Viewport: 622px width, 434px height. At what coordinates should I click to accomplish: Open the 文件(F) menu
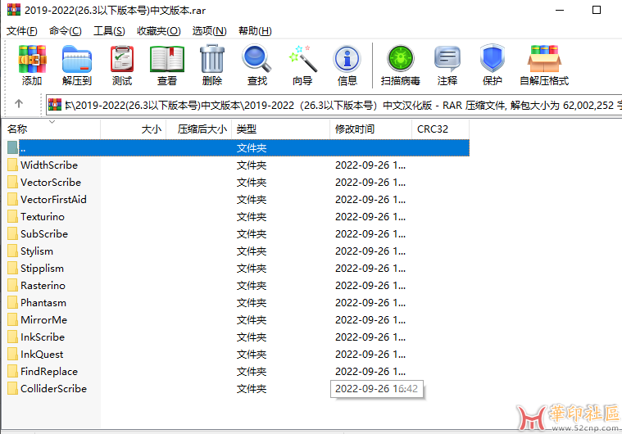(x=22, y=31)
